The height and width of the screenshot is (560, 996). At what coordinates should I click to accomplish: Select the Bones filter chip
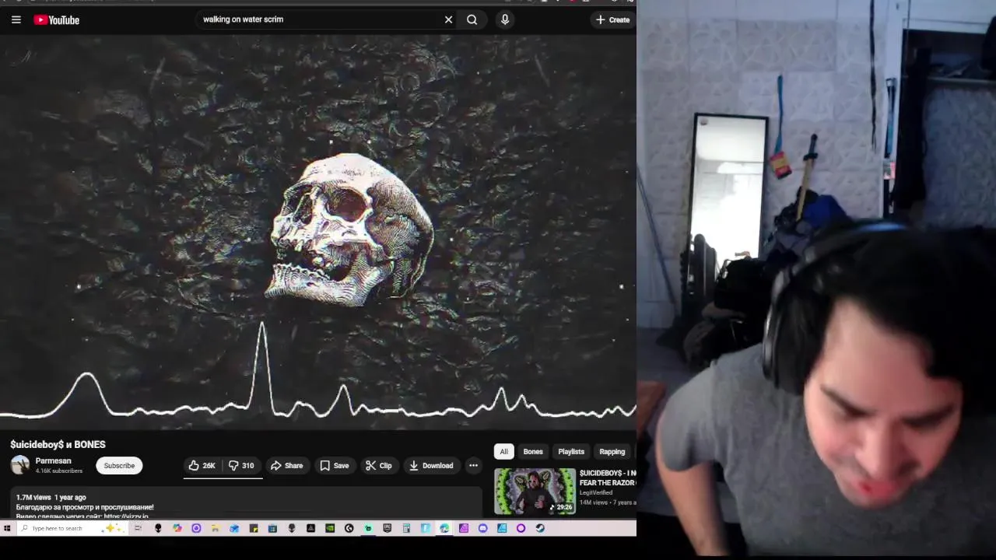tap(533, 451)
